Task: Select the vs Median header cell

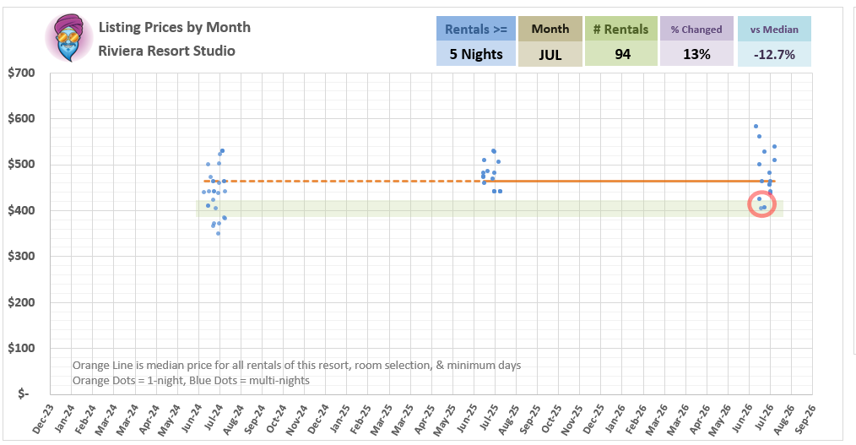Action: [774, 30]
